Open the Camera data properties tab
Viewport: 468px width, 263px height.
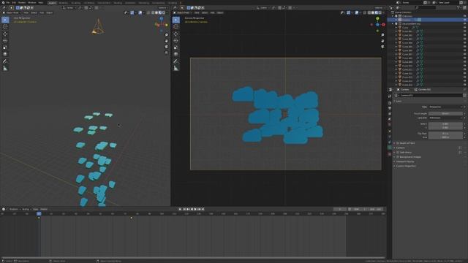(x=390, y=148)
